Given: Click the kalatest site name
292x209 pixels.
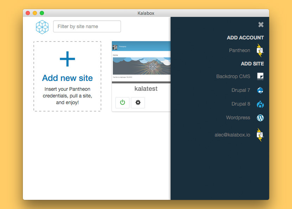Looking at the screenshot, I should [x=146, y=89].
